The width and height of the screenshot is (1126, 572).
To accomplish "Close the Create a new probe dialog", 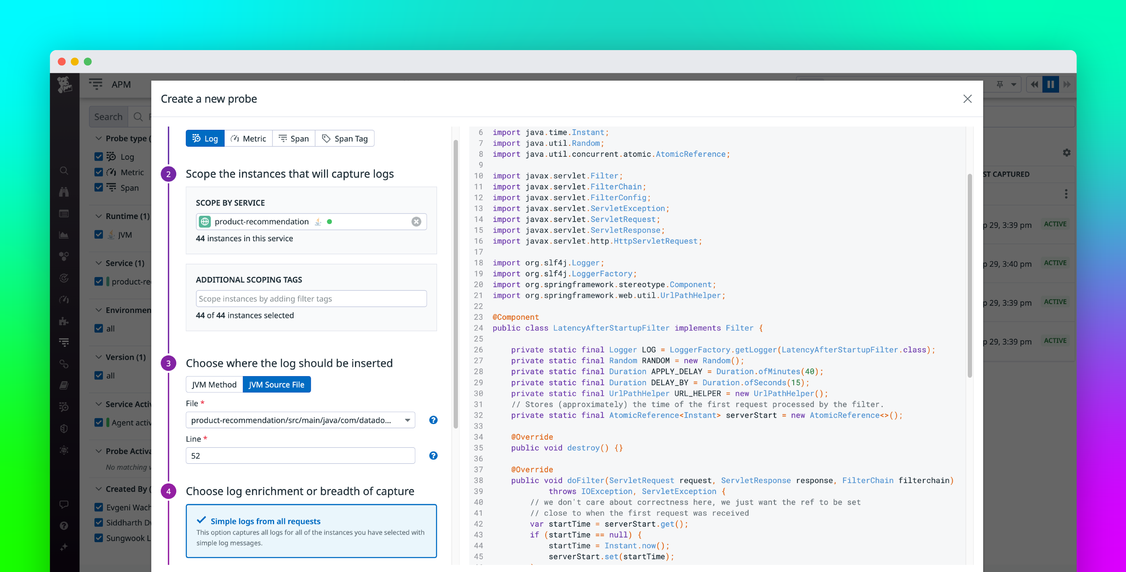I will coord(967,99).
